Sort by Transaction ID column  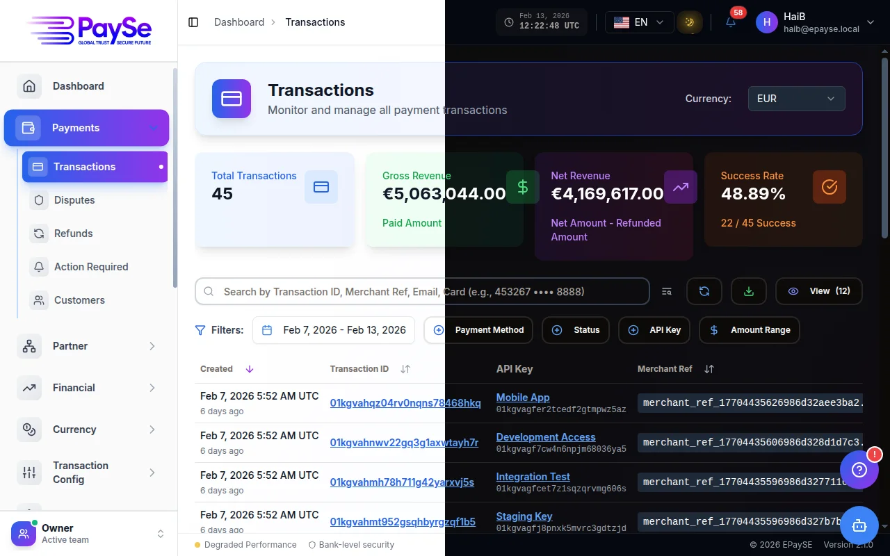pyautogui.click(x=370, y=369)
